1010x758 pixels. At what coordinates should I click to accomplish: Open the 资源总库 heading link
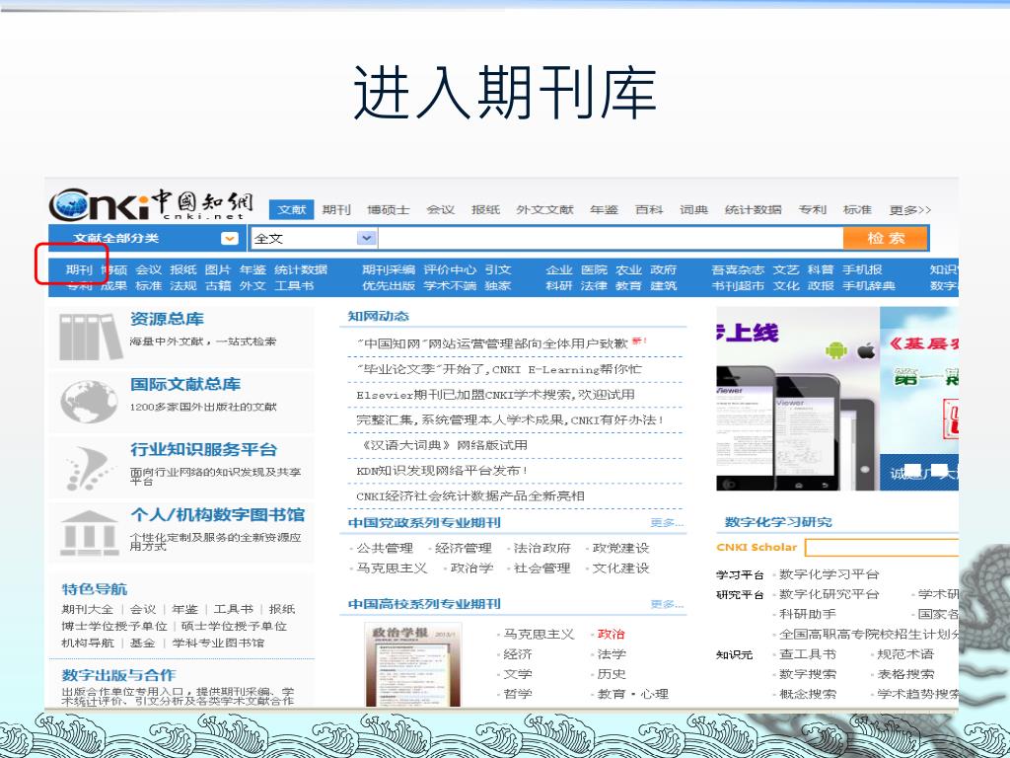pyautogui.click(x=167, y=319)
